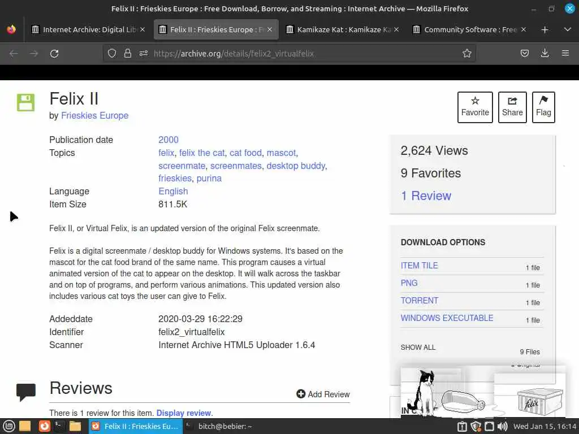Open the 'desktop buddy' topic link

pos(296,166)
